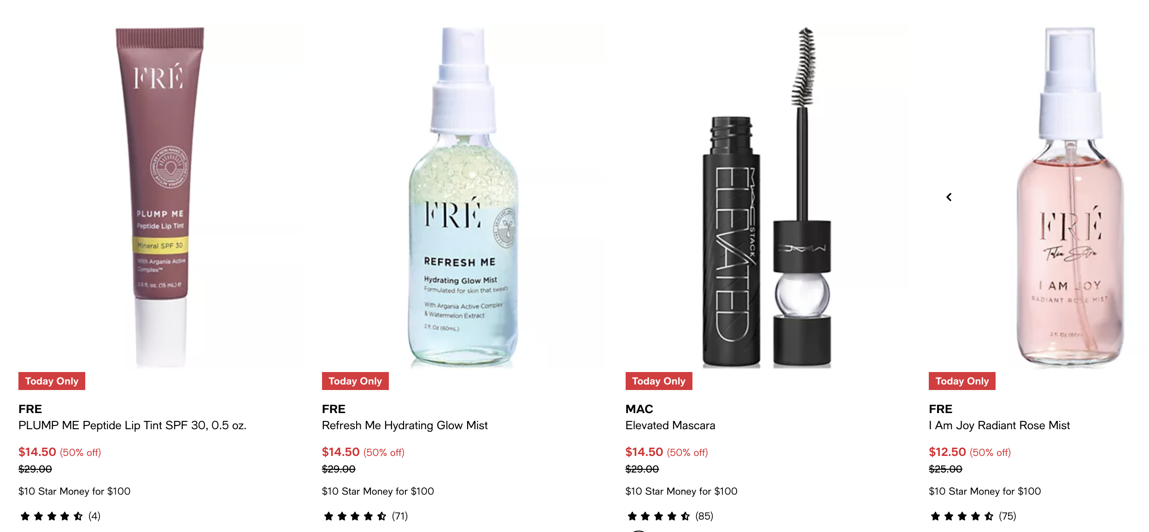This screenshot has width=1149, height=532.
Task: Click the FRE brand above Refresh Me
Action: click(x=334, y=409)
